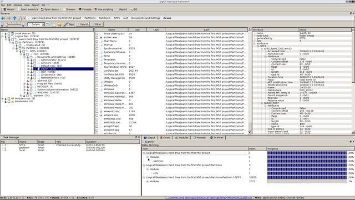This screenshot has height=200, width=355.
Task: Click the Output tab info icon
Action: pos(145,138)
